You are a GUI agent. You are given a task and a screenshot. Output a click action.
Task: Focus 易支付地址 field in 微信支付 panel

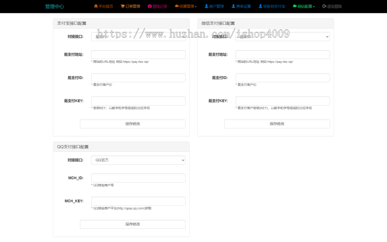tap(283, 55)
